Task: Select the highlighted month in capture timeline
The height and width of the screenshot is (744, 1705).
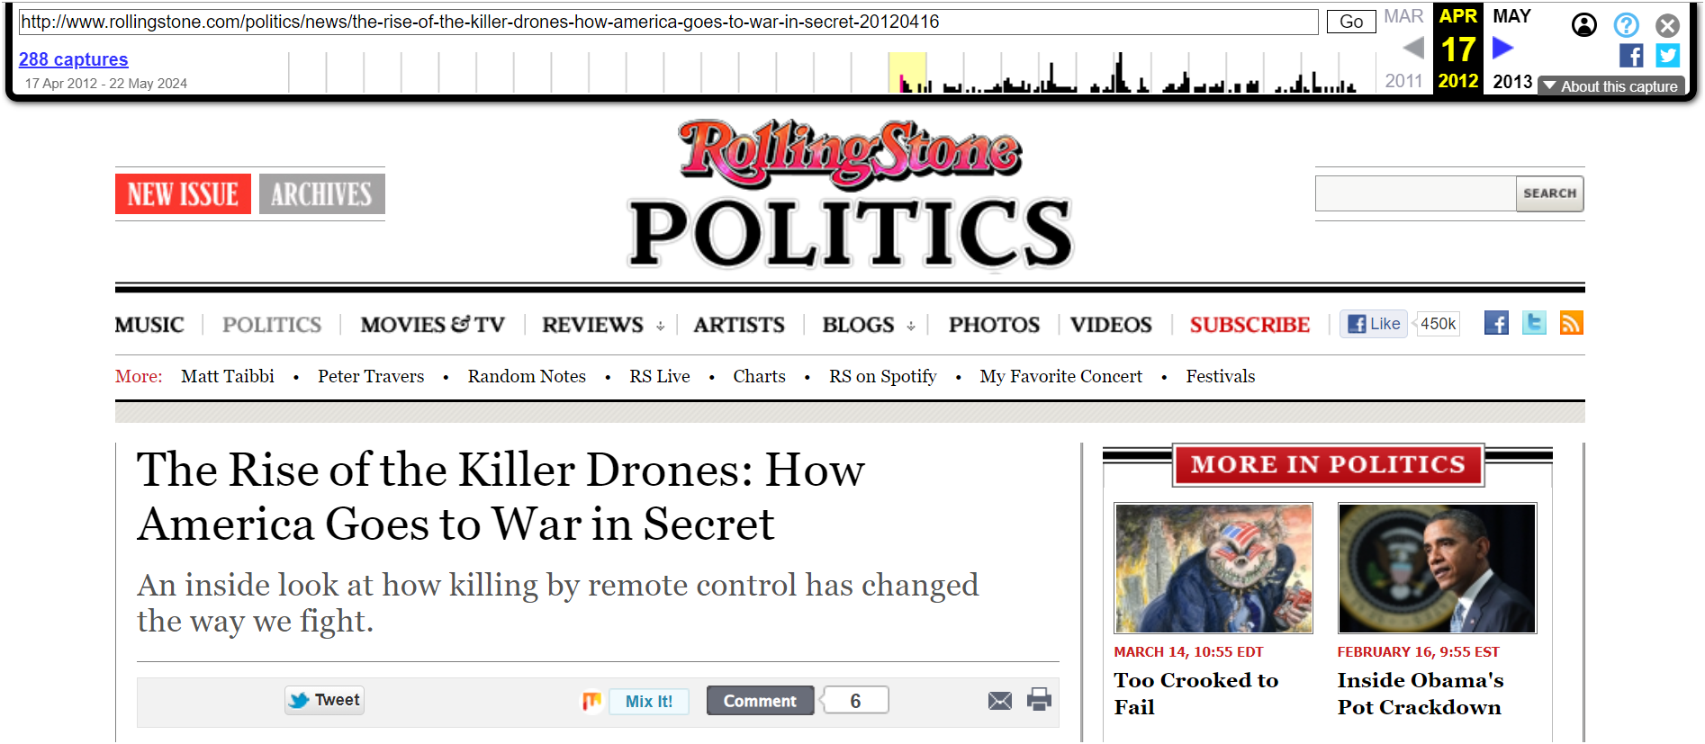Action: pos(907,72)
